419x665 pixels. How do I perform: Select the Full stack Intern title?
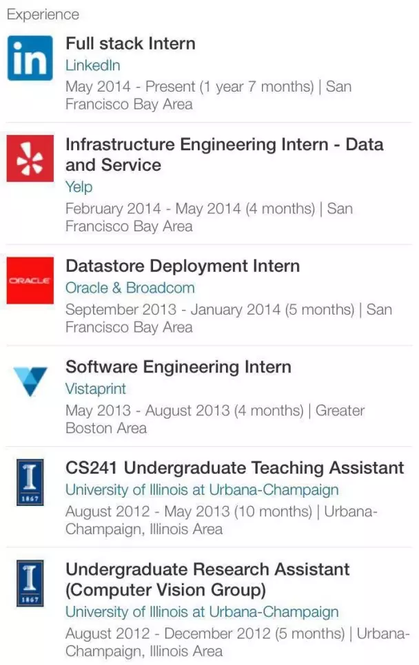tap(130, 43)
